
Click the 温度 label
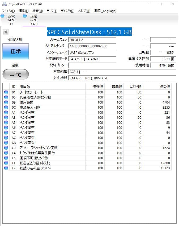(15, 65)
